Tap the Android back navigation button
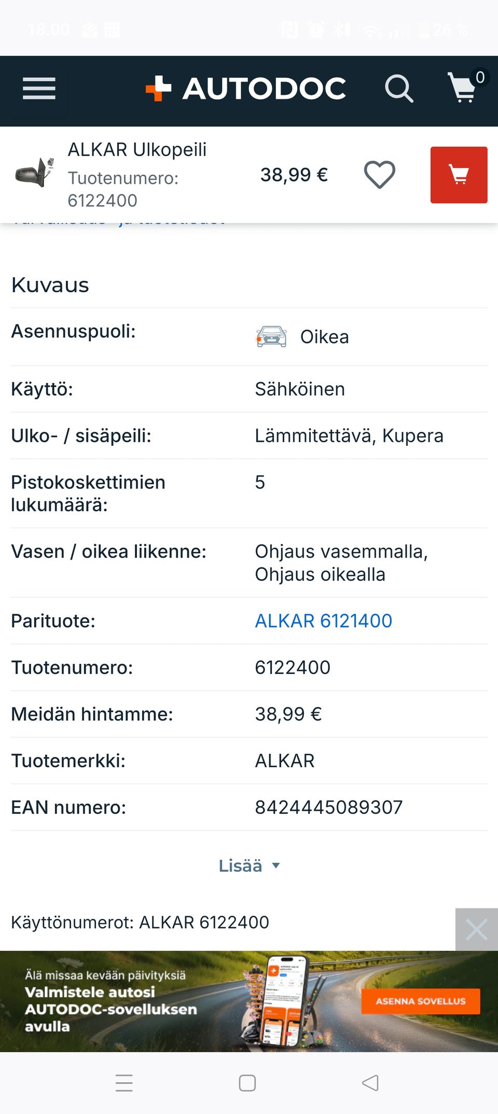This screenshot has height=1114, width=498. pos(370,1083)
